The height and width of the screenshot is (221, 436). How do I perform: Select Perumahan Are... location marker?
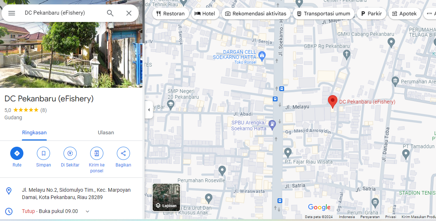(x=395, y=81)
